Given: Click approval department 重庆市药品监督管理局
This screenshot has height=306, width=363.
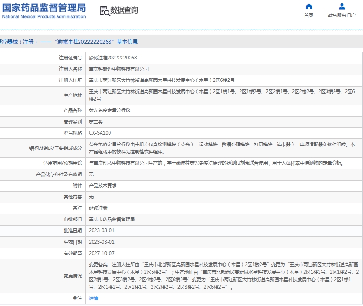Looking at the screenshot, I should click(x=112, y=219).
